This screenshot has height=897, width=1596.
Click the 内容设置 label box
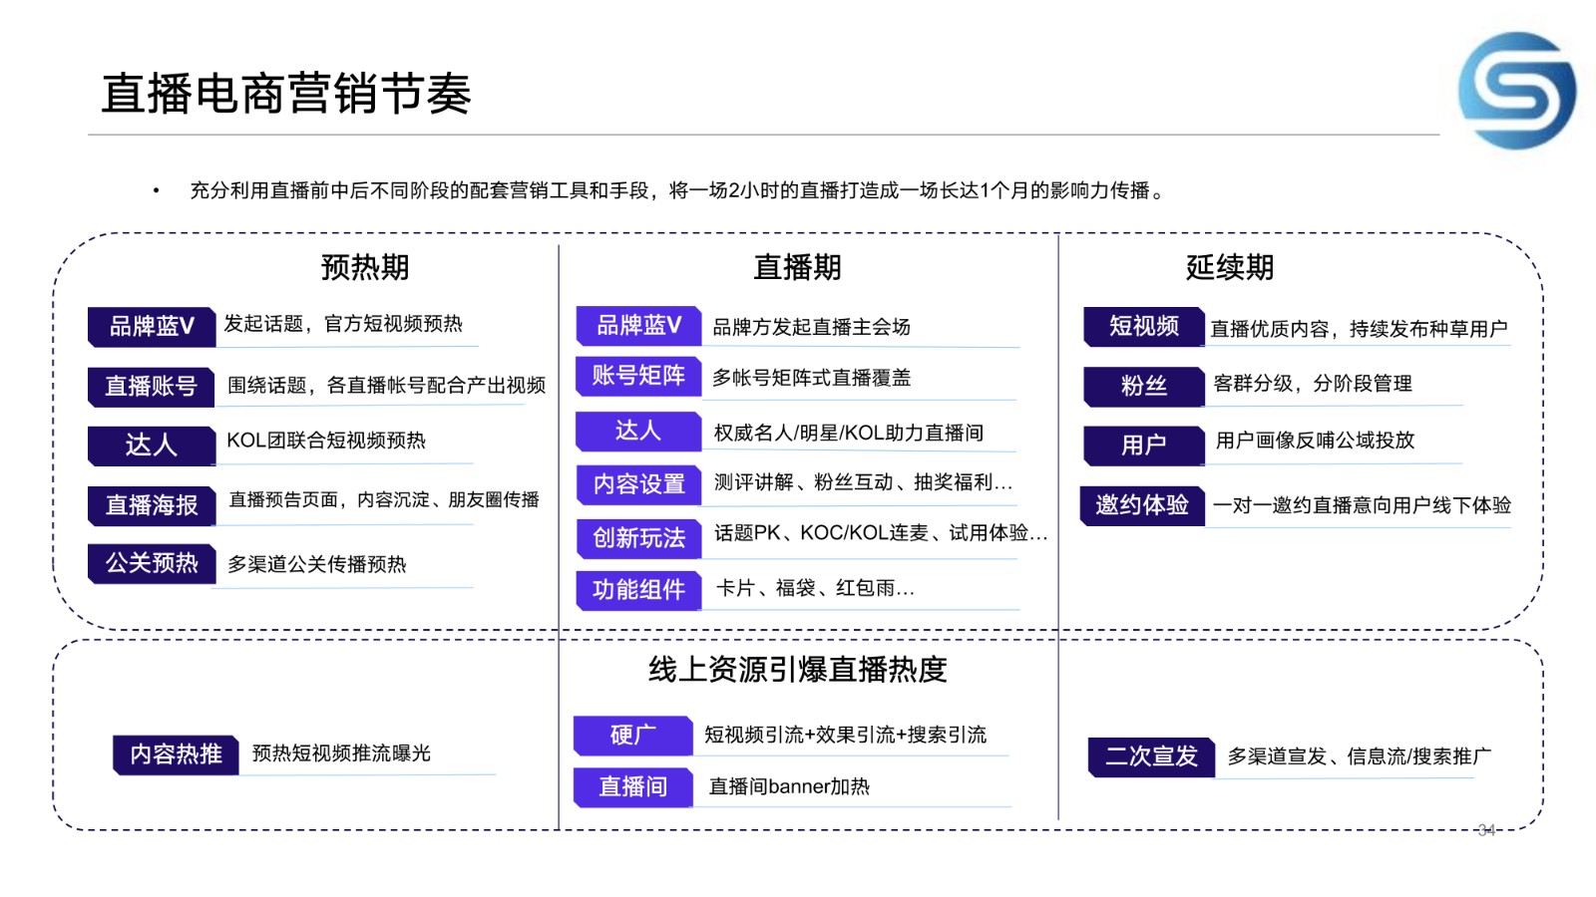(638, 484)
